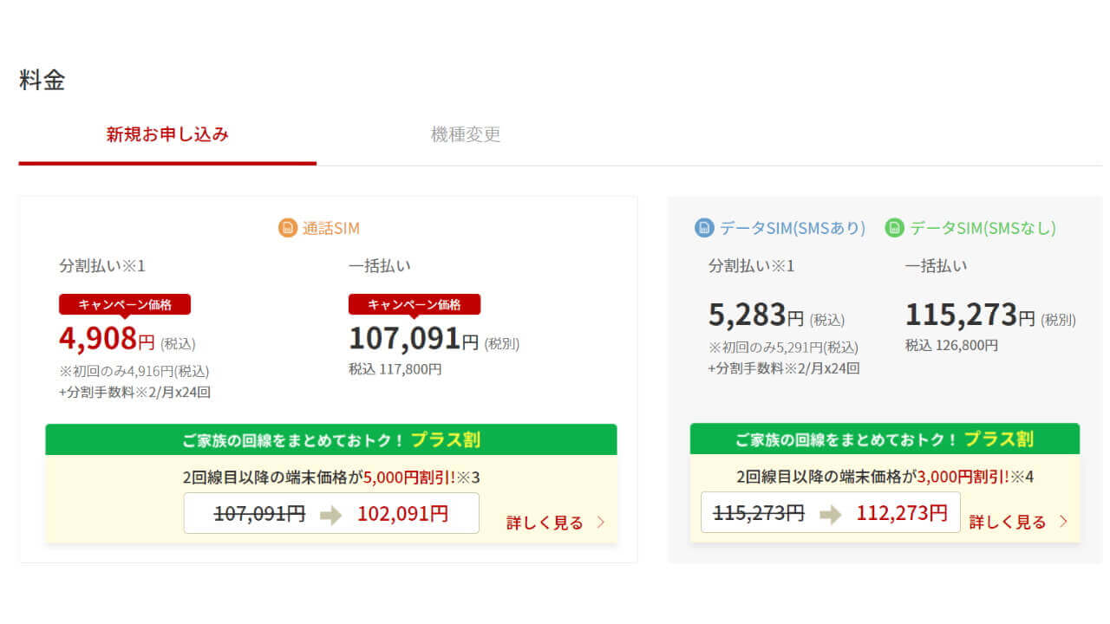
Task: Click the green データSIM(SMSなし) icon
Action: coord(894,228)
